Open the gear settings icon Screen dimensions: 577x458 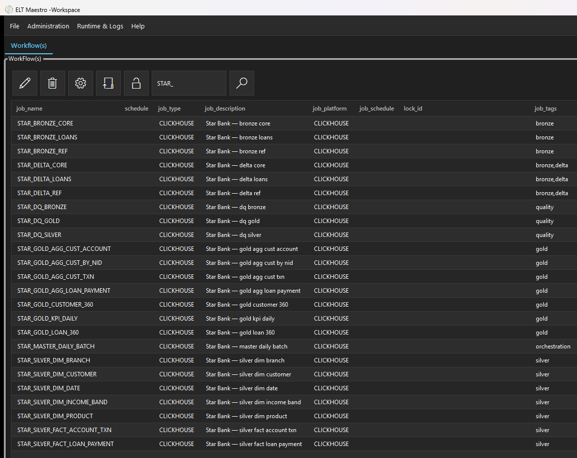point(81,83)
